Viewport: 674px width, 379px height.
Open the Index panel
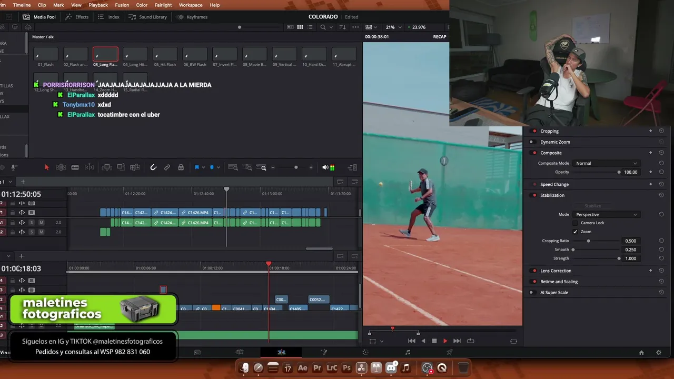(108, 17)
